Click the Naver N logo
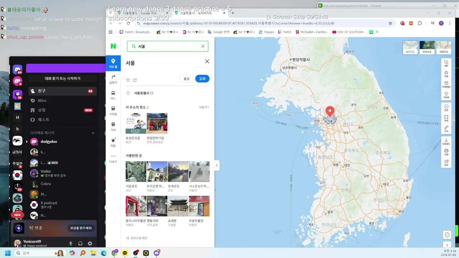Screen dimensions: 459x258 coord(113,46)
